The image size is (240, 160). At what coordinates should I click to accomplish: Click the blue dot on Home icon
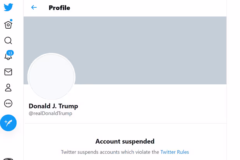click(11, 21)
